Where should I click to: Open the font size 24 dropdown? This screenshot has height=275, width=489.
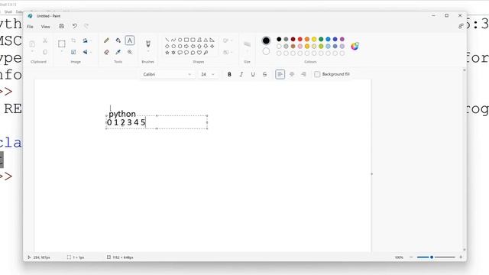(208, 74)
